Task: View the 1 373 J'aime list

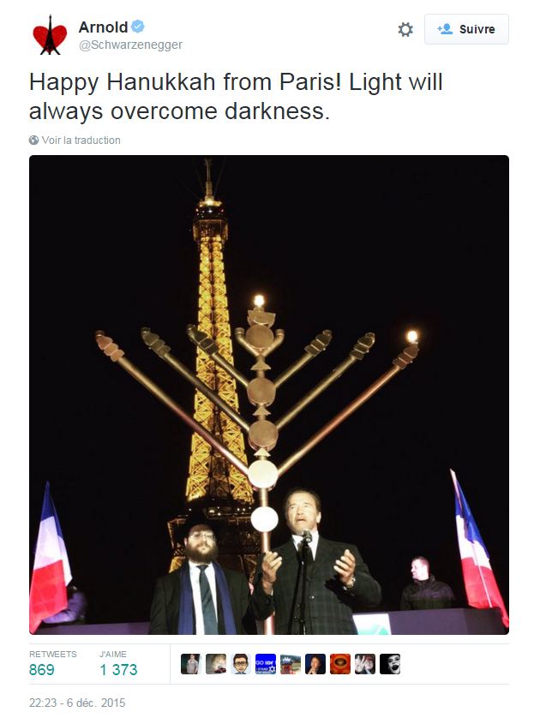Action: (118, 664)
